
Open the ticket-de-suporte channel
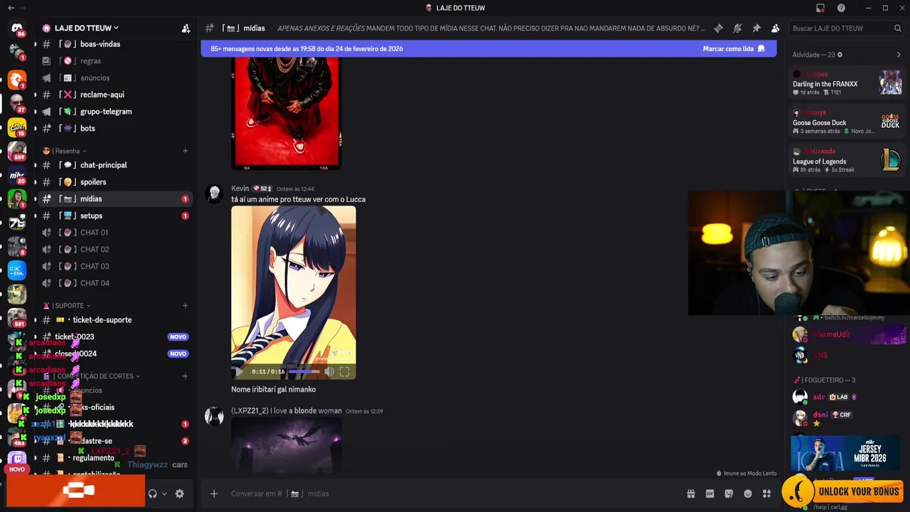coord(116,320)
